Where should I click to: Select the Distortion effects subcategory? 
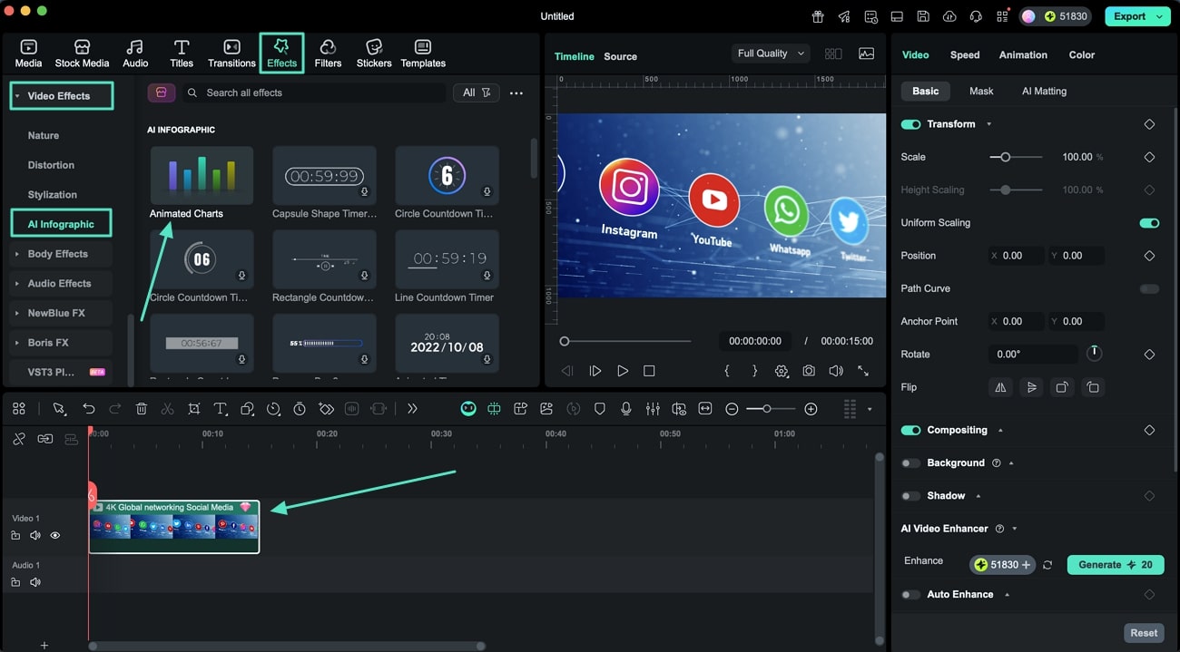click(51, 165)
